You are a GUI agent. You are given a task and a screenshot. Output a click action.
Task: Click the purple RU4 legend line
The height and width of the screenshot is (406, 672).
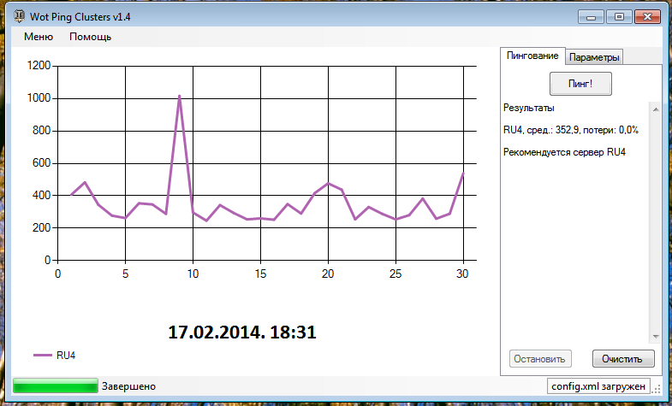point(42,355)
